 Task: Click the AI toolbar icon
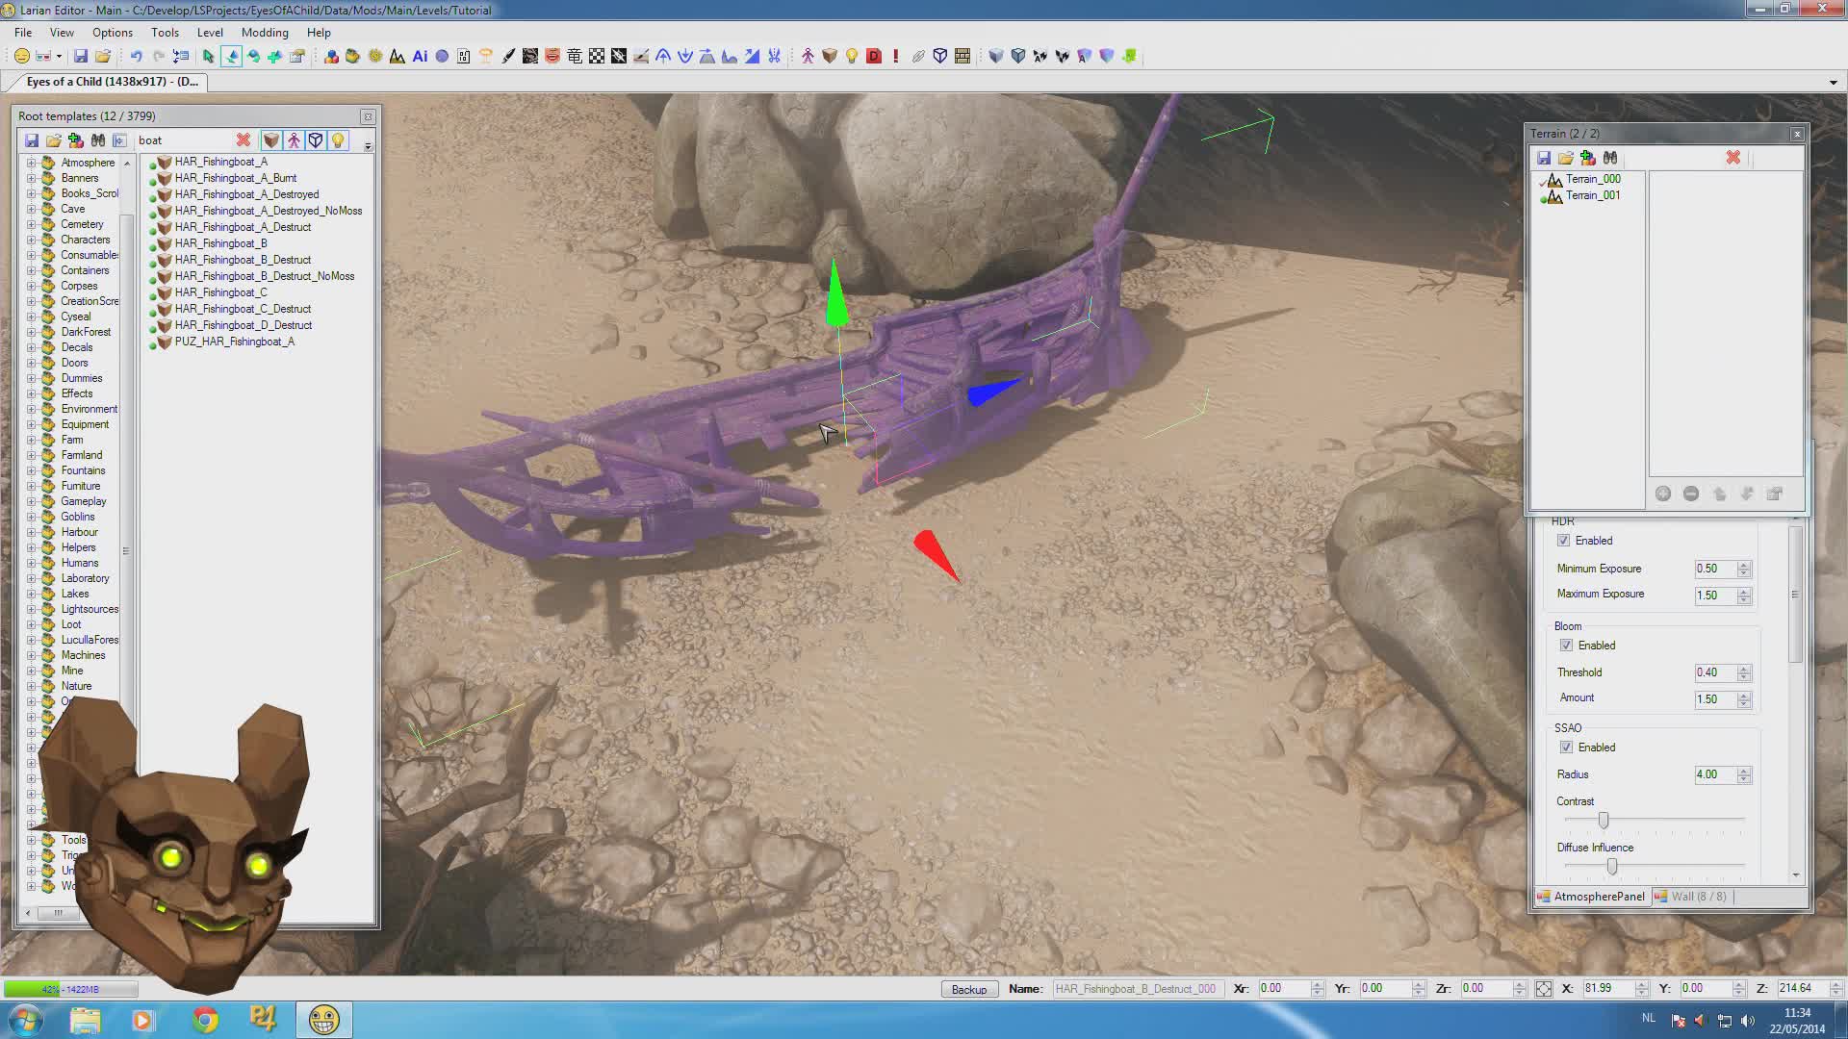(x=420, y=57)
